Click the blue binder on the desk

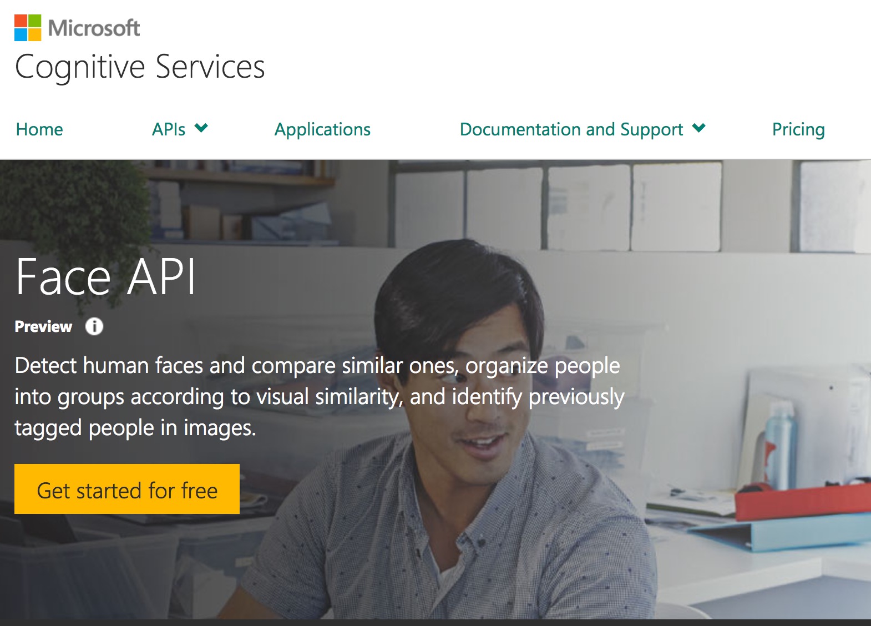tap(788, 534)
